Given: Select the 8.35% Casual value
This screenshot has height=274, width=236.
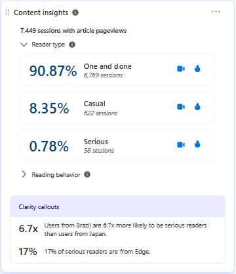Looking at the screenshot, I should pos(49,108).
